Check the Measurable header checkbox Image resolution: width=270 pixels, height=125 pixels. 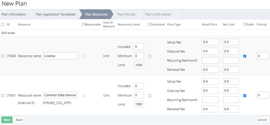click(x=83, y=24)
